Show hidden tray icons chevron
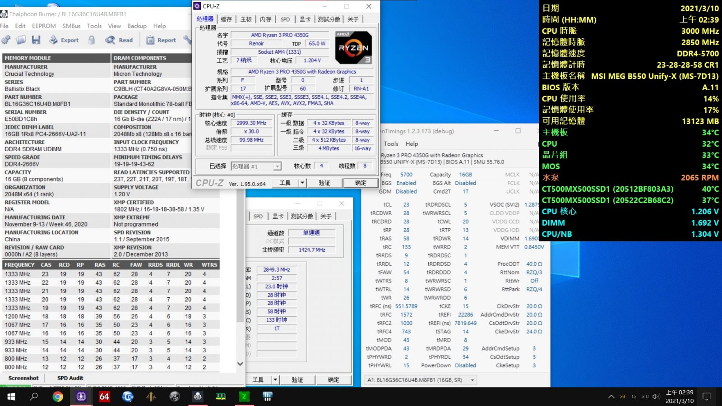 coord(611,397)
